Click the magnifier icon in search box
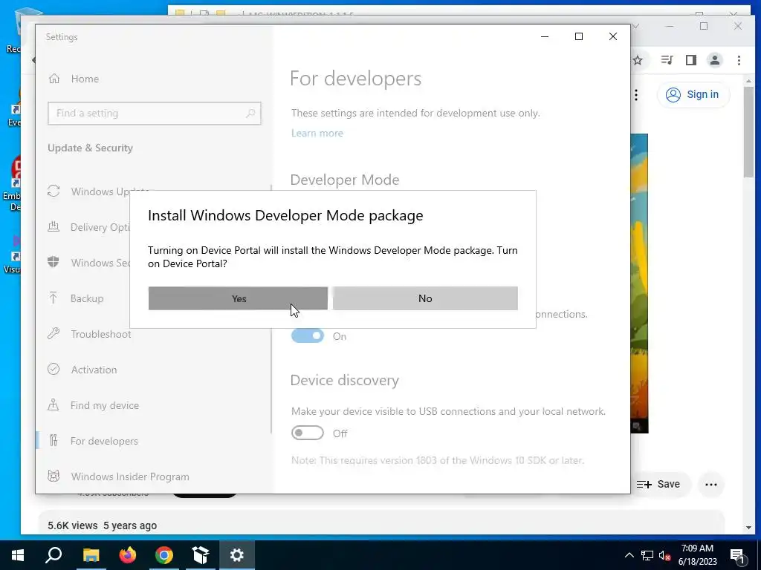 pos(250,114)
